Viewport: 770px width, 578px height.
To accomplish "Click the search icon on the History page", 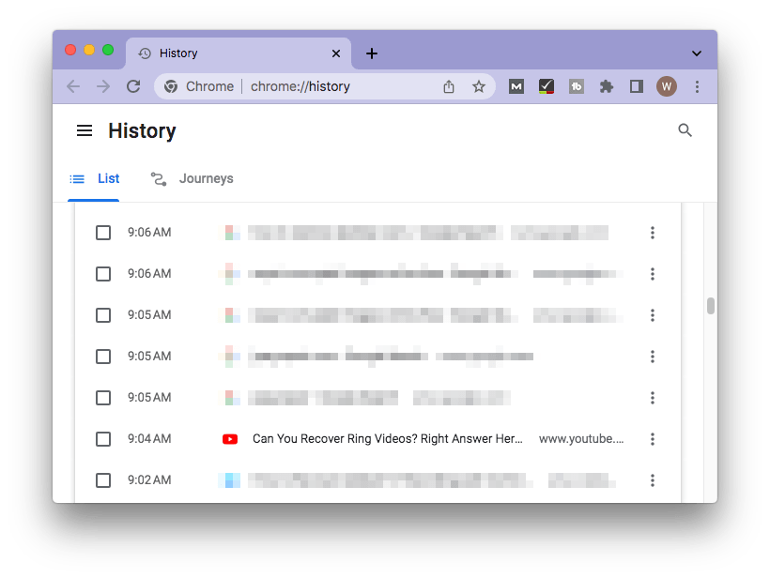I will (x=685, y=130).
